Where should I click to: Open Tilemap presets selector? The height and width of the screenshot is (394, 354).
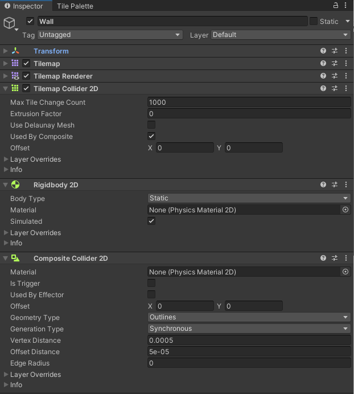coord(335,63)
